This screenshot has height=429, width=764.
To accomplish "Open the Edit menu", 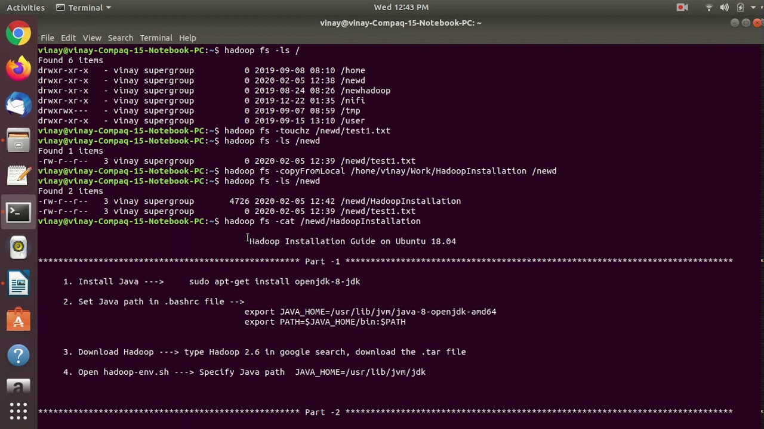I will coord(68,38).
